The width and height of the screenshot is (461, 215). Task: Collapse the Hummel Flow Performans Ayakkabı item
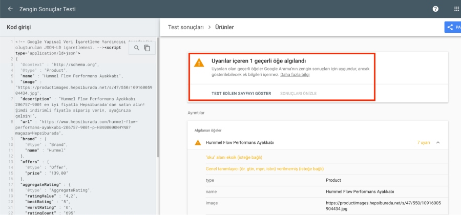tap(438, 142)
